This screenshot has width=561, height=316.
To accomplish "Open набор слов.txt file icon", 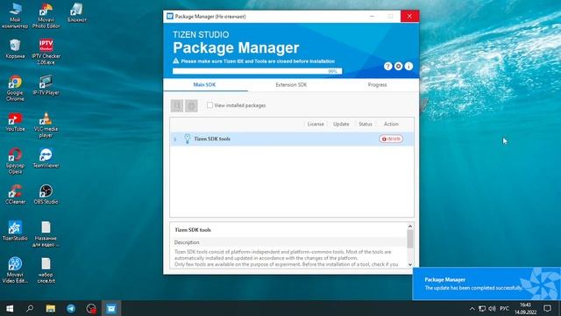I will 46,270.
